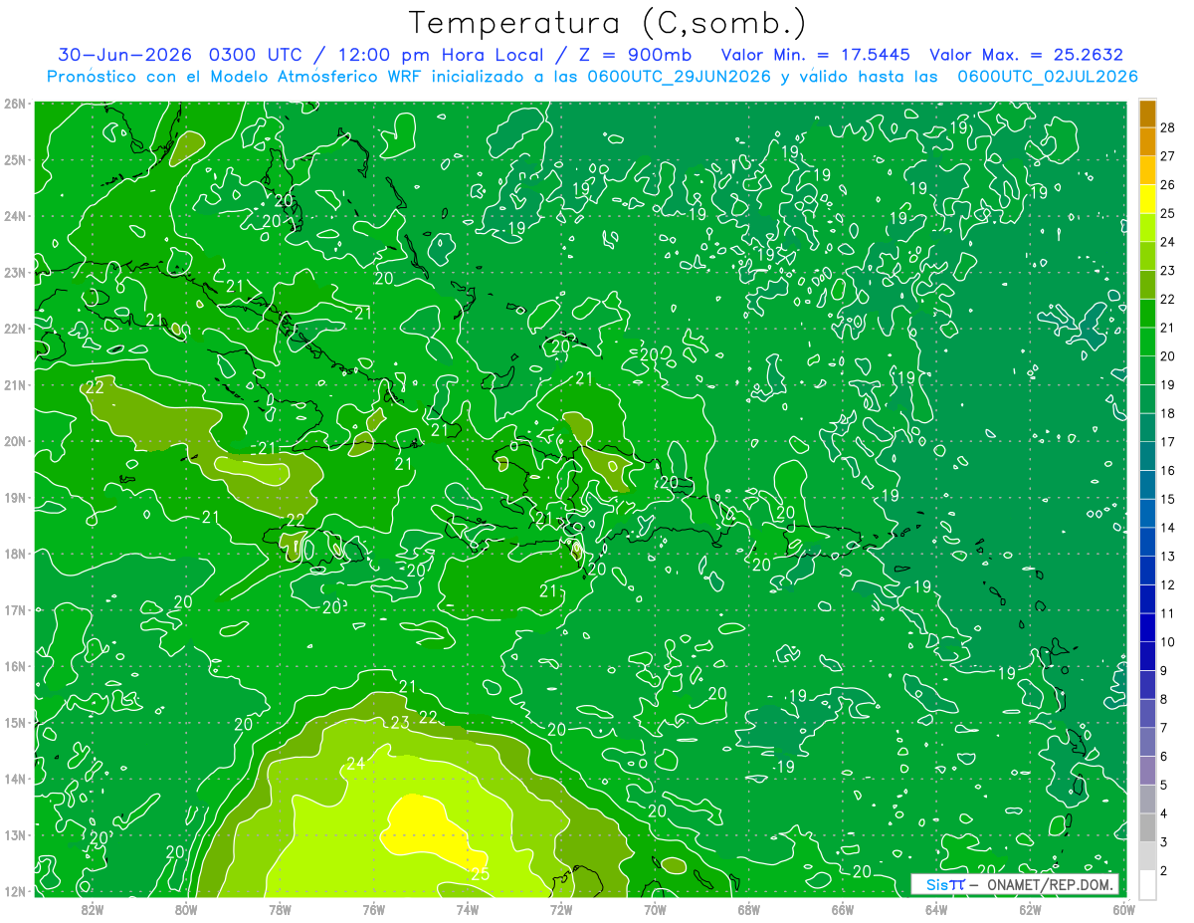Click the colorbar label '27'
The image size is (1194, 923).
(1167, 156)
